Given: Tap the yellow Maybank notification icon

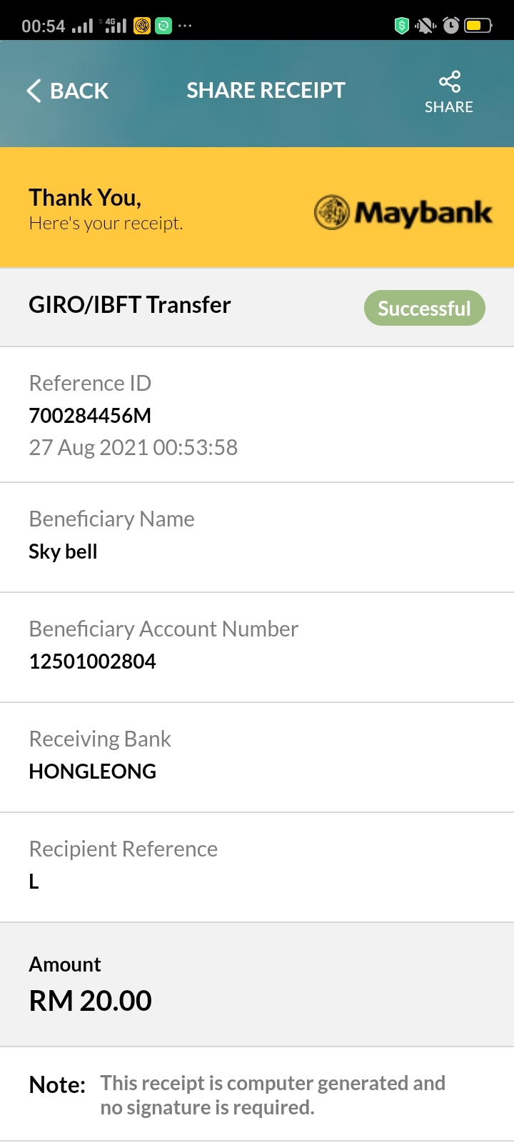Looking at the screenshot, I should pyautogui.click(x=142, y=26).
